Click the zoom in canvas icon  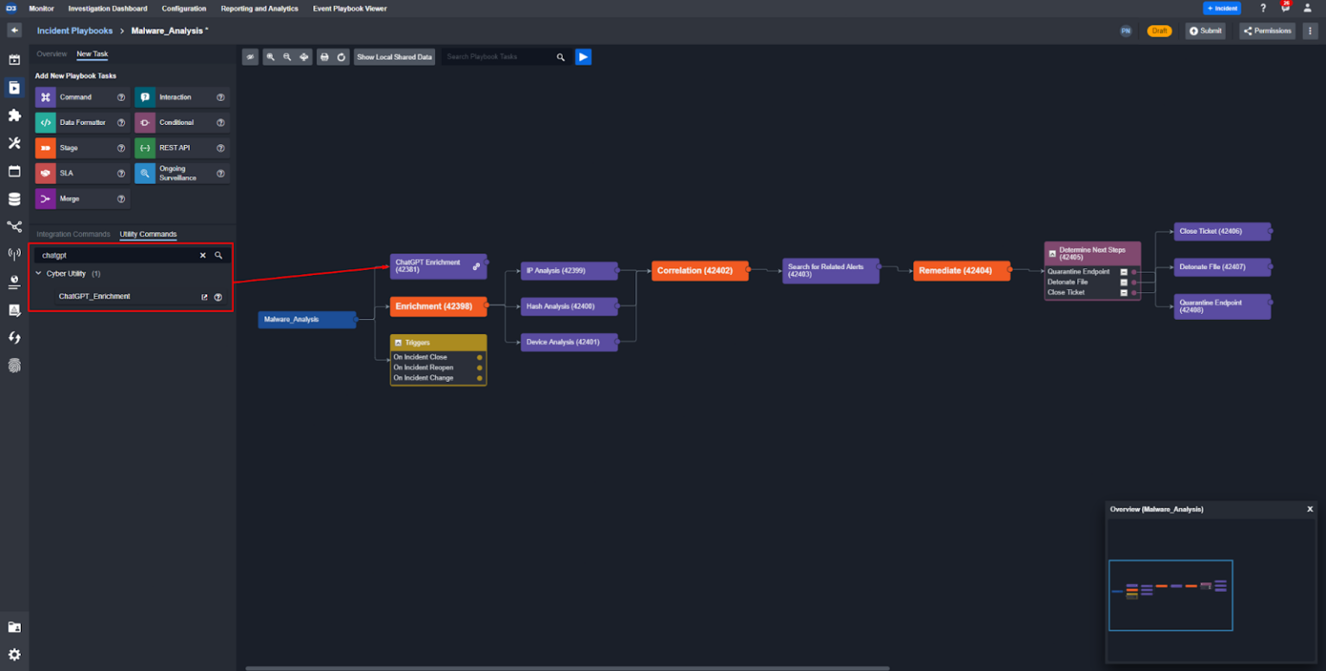(x=270, y=56)
